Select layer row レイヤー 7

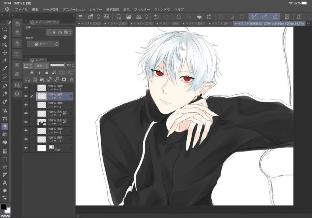coord(48,139)
